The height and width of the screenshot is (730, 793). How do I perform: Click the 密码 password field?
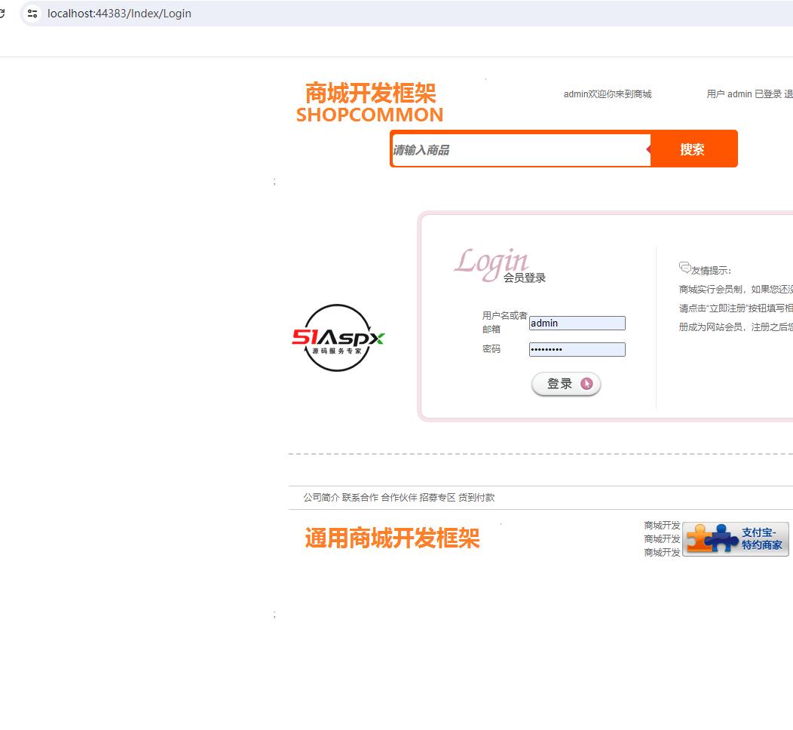(577, 350)
